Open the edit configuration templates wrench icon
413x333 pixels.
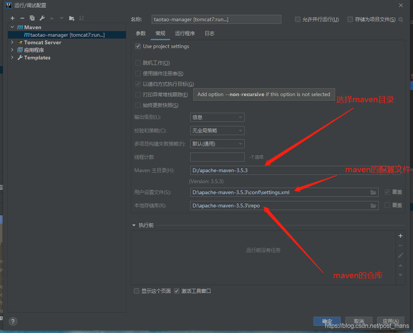[42, 18]
